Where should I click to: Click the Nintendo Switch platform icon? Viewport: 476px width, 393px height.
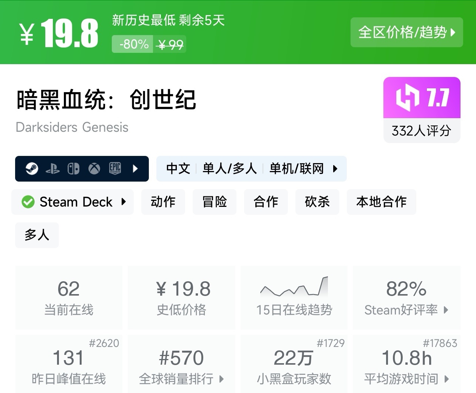(x=73, y=168)
